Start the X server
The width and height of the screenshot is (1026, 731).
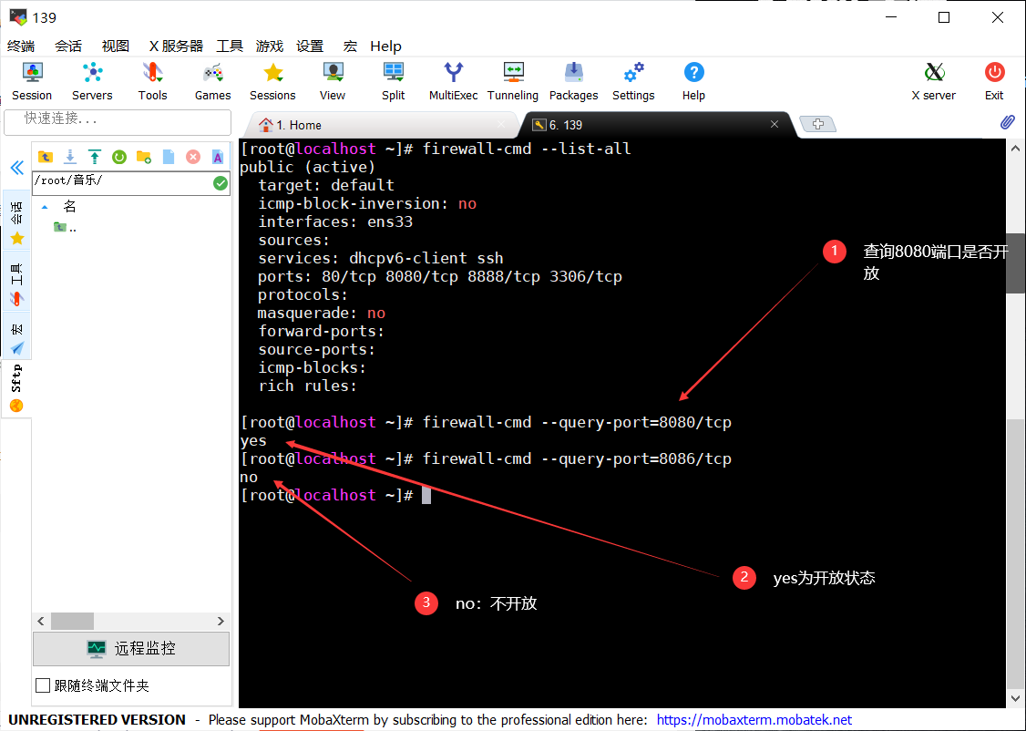pyautogui.click(x=933, y=80)
